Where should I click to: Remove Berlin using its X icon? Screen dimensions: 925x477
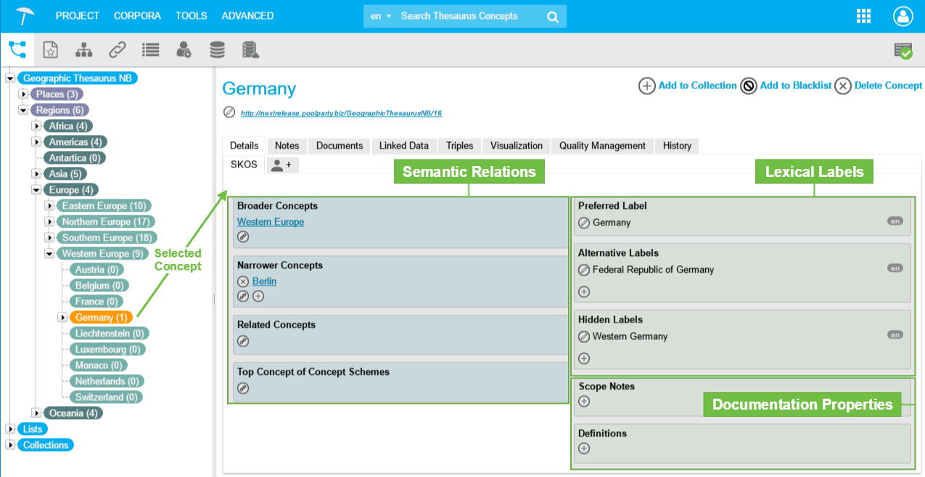pyautogui.click(x=243, y=281)
